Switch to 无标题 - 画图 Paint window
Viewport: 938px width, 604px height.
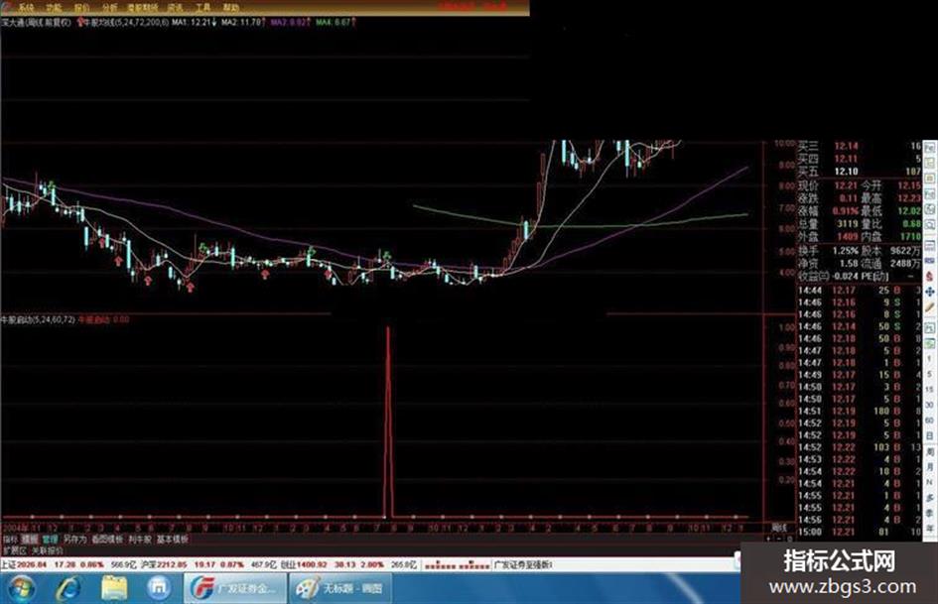point(341,588)
